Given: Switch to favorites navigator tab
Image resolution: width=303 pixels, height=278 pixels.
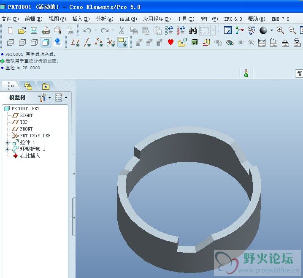Looking at the screenshot, I should pos(46,86).
